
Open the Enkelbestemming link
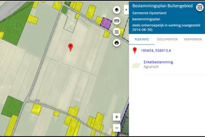point(158,62)
